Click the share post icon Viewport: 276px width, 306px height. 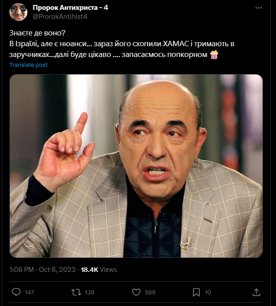(256, 292)
